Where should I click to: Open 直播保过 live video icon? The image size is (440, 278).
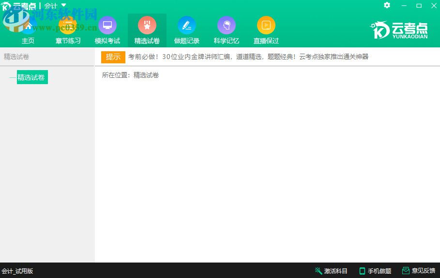point(266,26)
